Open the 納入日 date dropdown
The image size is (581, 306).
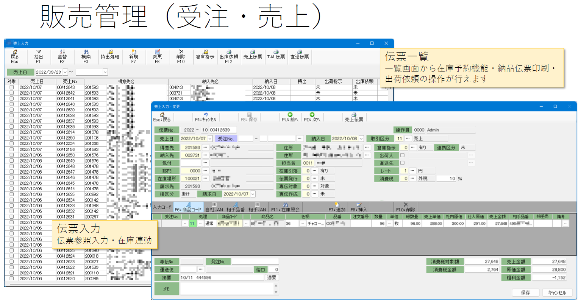[361, 139]
